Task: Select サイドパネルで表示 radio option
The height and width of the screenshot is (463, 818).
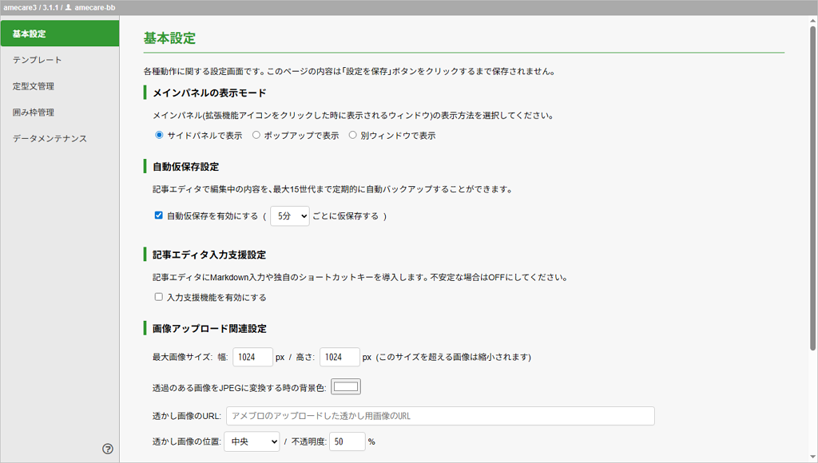Action: [159, 136]
